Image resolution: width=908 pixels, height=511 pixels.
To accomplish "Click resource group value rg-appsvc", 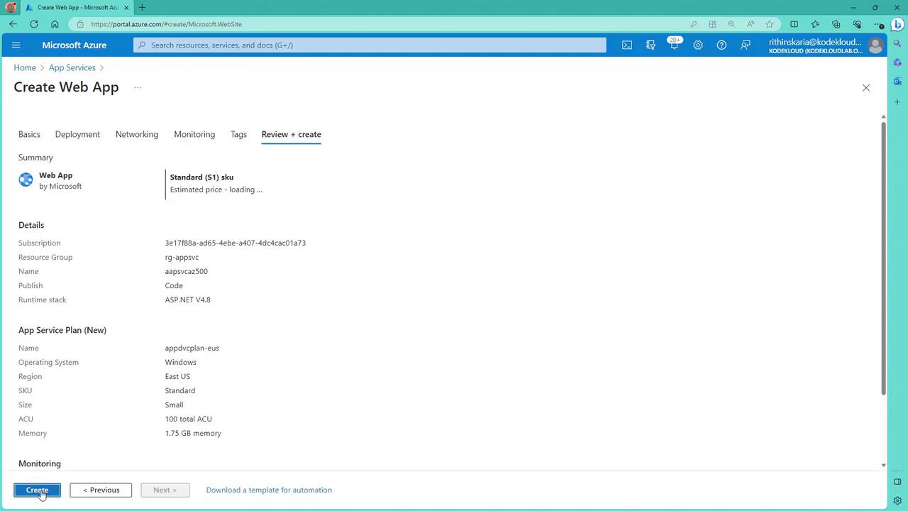I will coord(182,257).
